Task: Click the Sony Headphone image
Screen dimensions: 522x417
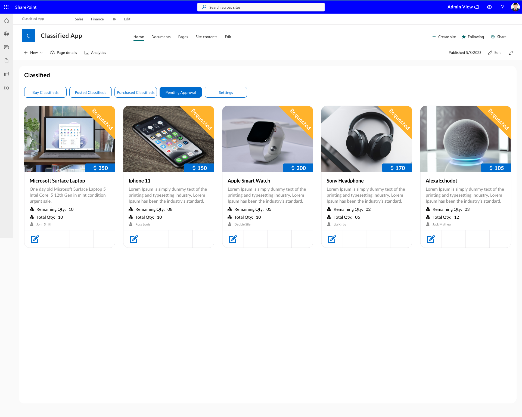Action: (366, 139)
